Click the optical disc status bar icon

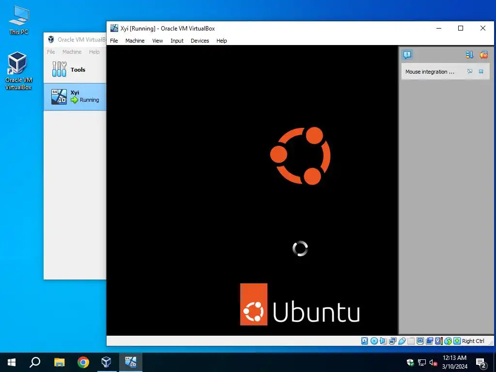374,341
